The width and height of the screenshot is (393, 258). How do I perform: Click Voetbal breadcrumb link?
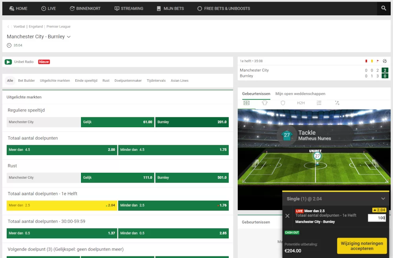click(x=19, y=27)
